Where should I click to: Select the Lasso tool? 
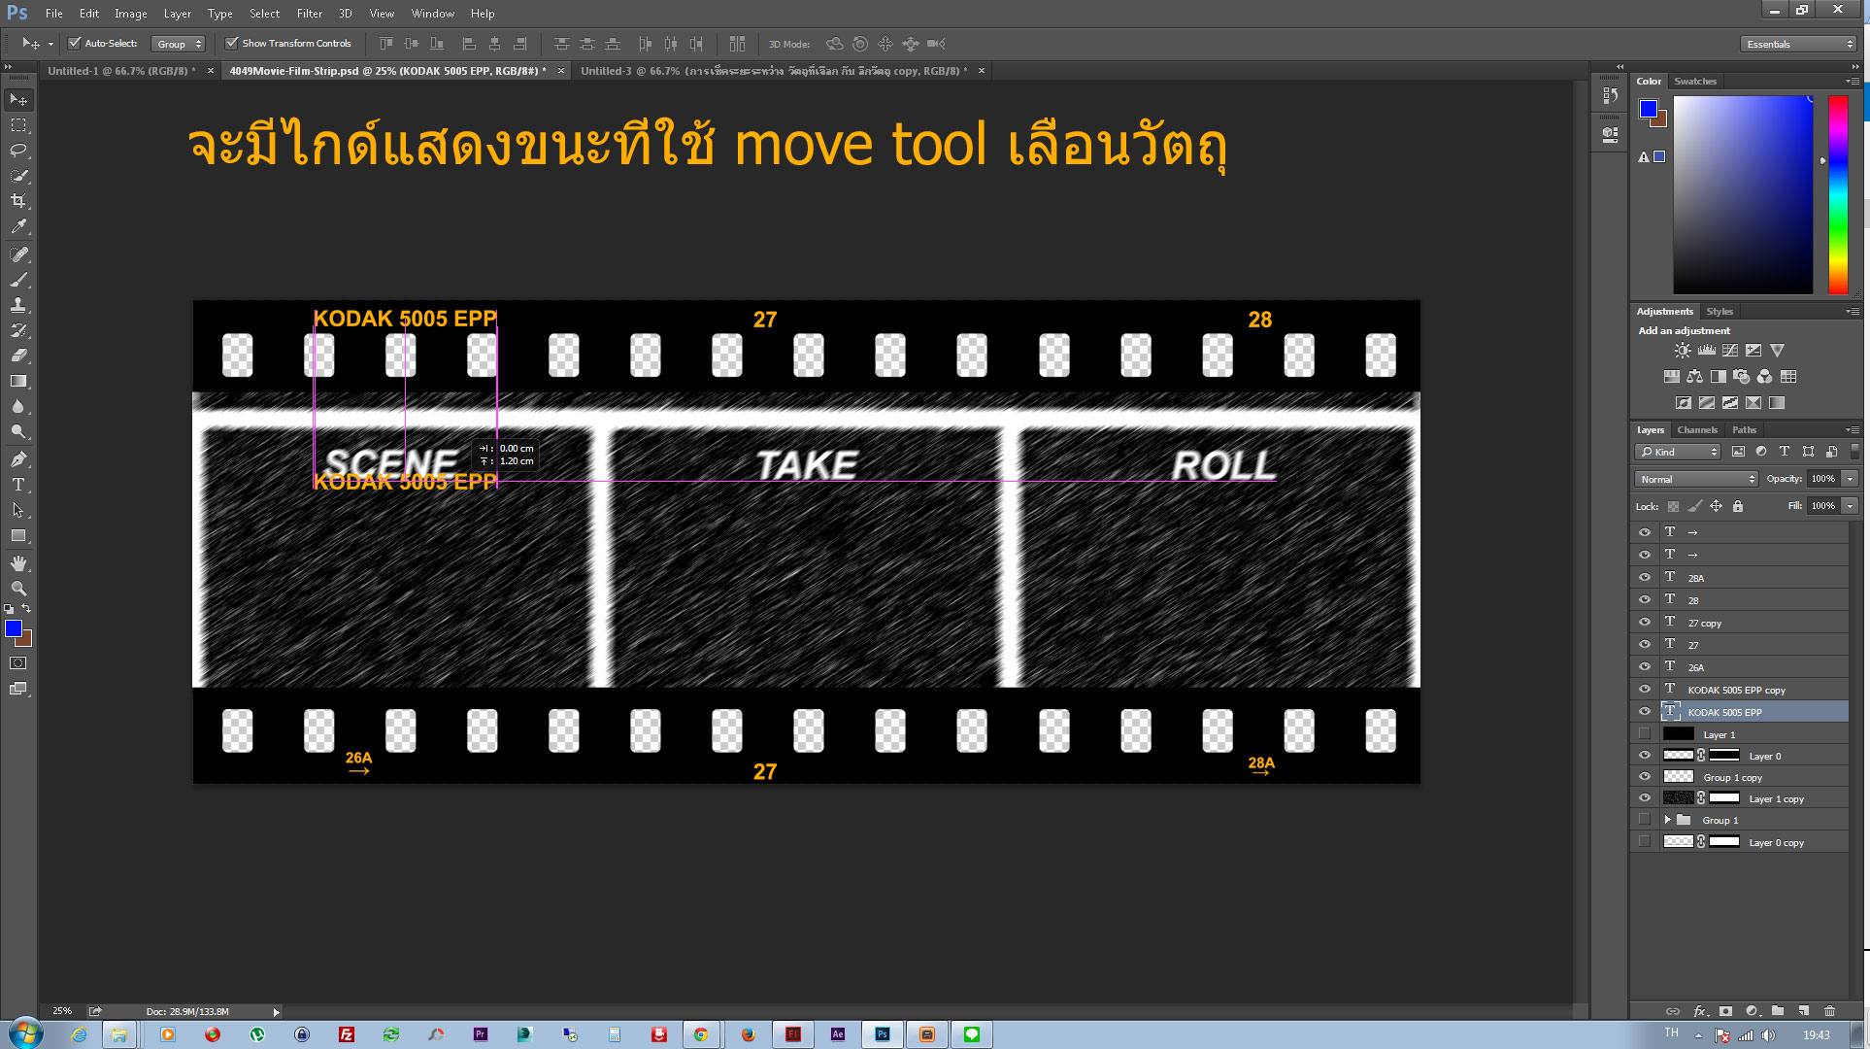pyautogui.click(x=18, y=151)
